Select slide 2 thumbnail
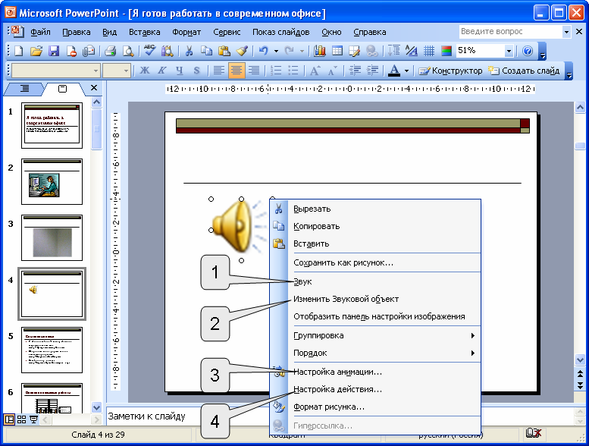The height and width of the screenshot is (446, 589). (x=52, y=181)
